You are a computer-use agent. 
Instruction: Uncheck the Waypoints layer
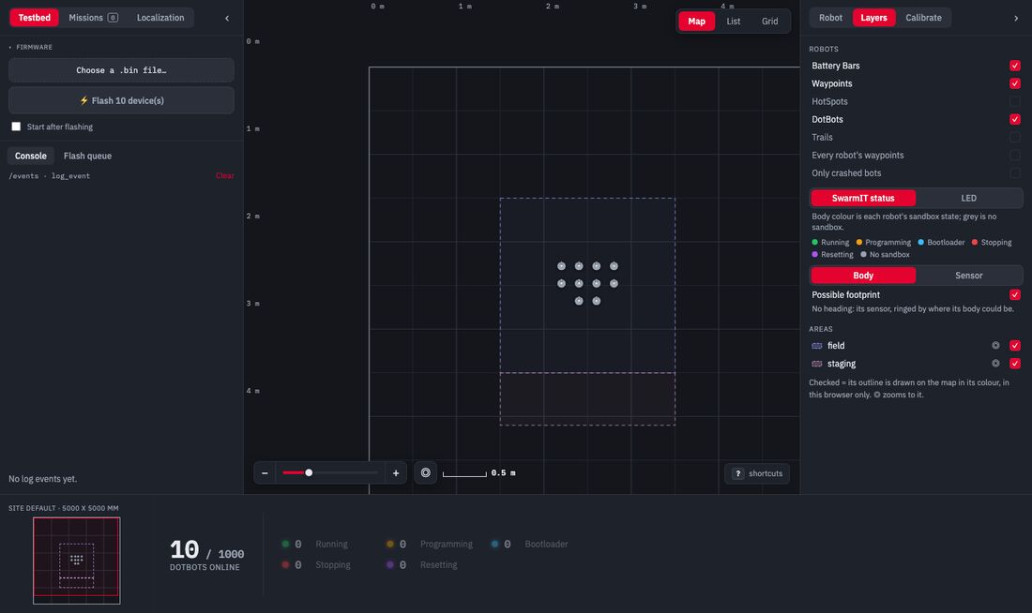coord(1015,83)
